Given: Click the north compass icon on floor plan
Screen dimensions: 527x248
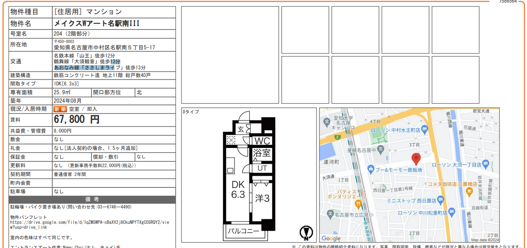Looking at the screenshot, I should [x=306, y=232].
